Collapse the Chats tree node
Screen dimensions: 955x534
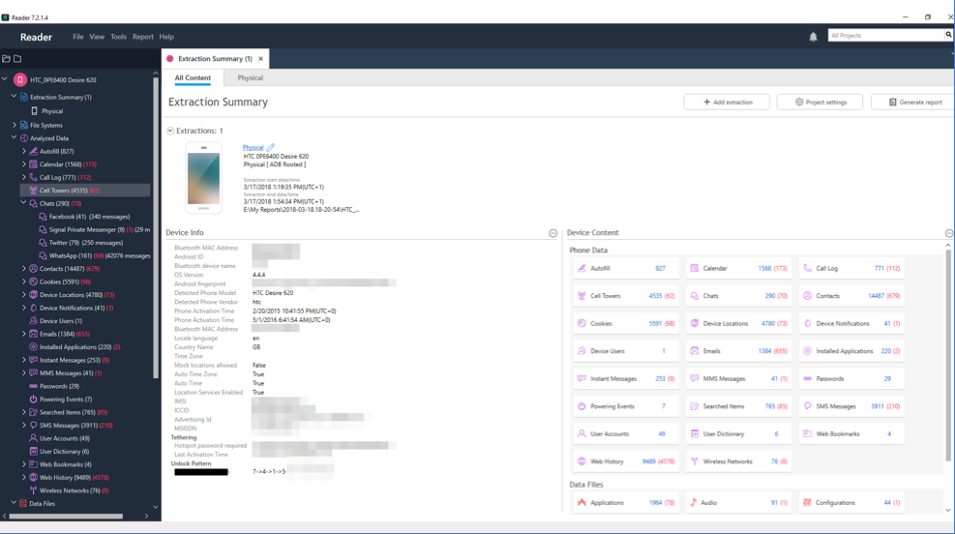click(23, 203)
